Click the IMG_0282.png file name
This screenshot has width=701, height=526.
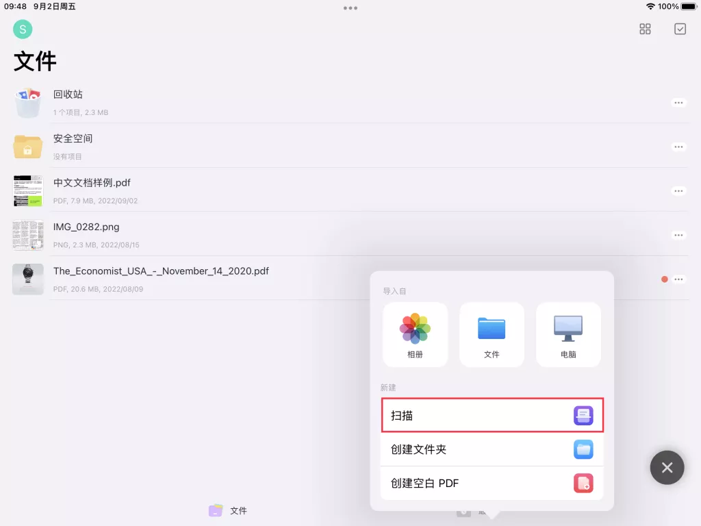pos(86,227)
